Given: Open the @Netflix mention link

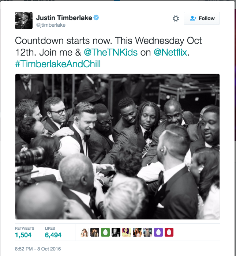Looking at the screenshot, I should (x=170, y=53).
